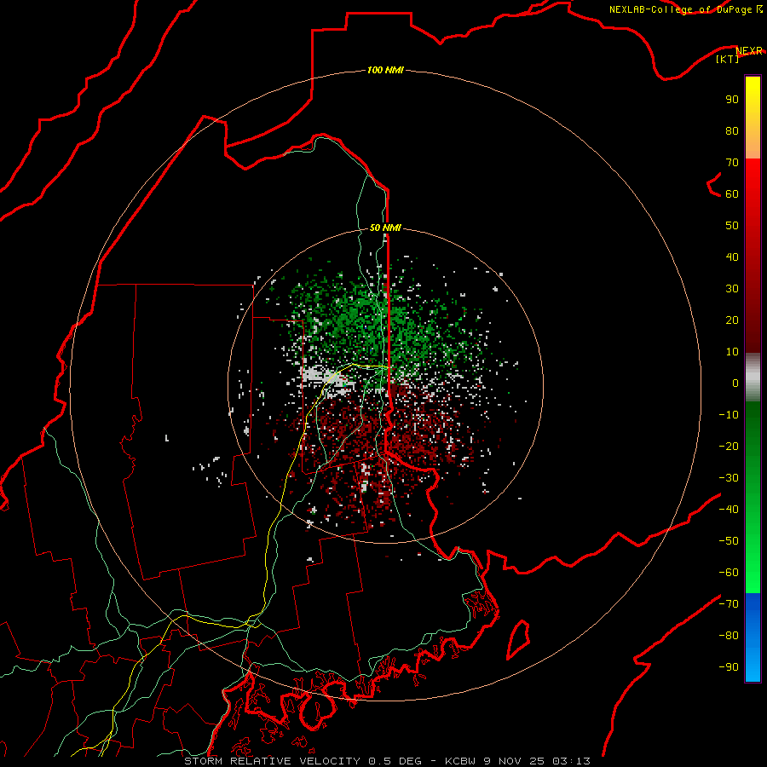Click the NEXR label above the scale
This screenshot has width=767, height=767.
[x=748, y=51]
